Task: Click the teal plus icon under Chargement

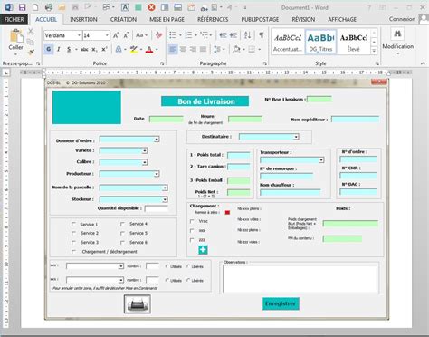Action: click(x=203, y=250)
